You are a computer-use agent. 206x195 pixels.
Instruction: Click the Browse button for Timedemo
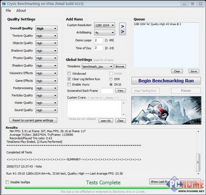click(x=120, y=66)
